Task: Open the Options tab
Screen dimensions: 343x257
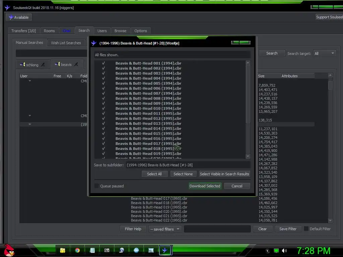Action: pos(141,31)
